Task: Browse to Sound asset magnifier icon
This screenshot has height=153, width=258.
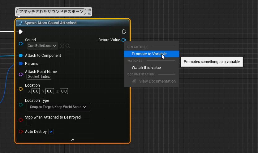Action: click(x=68, y=46)
